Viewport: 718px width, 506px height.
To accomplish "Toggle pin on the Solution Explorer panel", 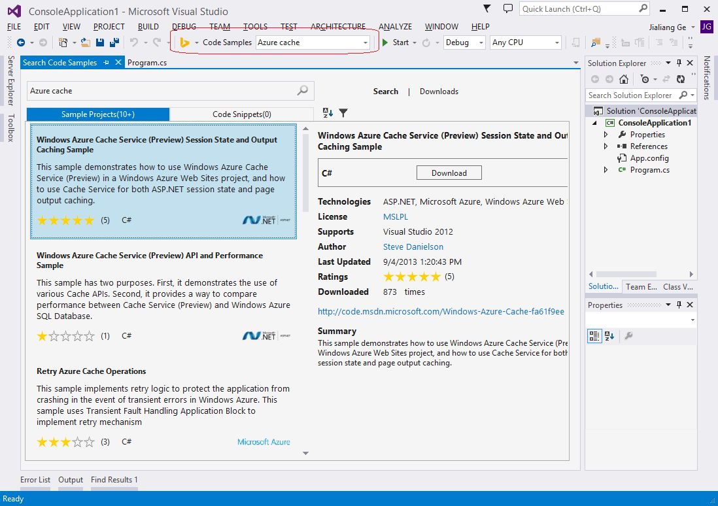I will coord(679,63).
